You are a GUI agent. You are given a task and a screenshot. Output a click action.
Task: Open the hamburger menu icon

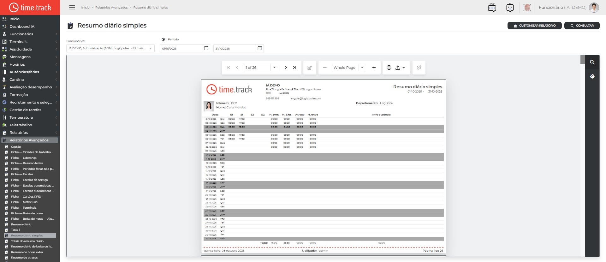coord(72,7)
